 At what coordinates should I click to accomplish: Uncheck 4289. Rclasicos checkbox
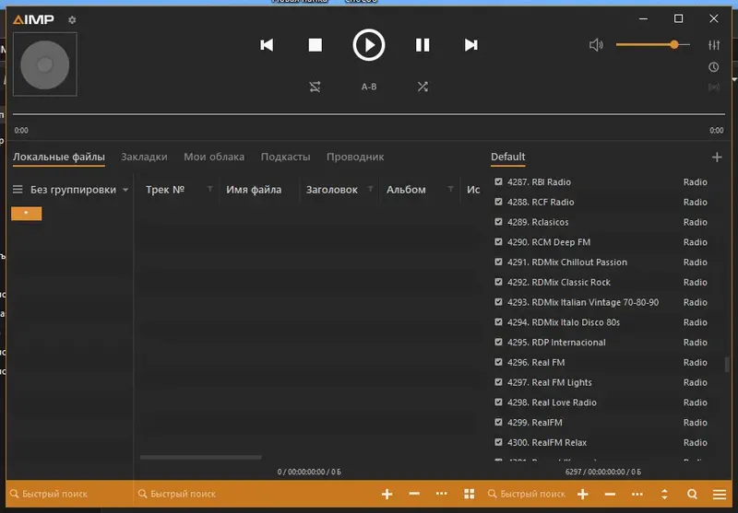tap(498, 221)
